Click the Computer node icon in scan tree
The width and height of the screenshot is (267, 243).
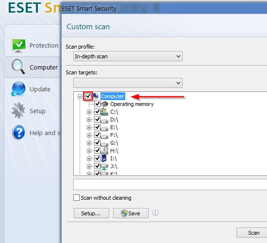[x=96, y=96]
